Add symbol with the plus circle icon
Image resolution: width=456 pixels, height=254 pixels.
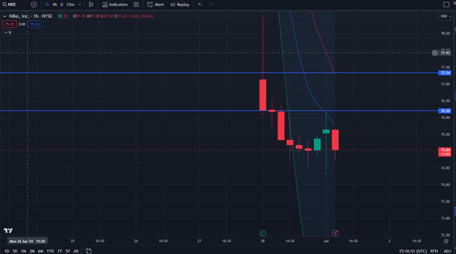34,4
